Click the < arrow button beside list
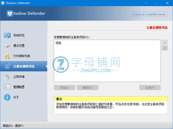173x129 pixels. pos(165,48)
